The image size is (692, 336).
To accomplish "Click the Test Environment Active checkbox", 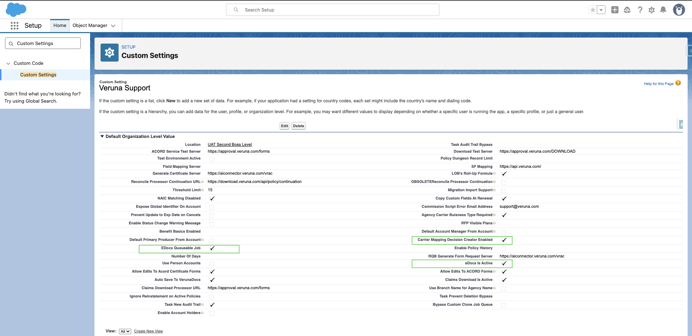I will (x=212, y=159).
